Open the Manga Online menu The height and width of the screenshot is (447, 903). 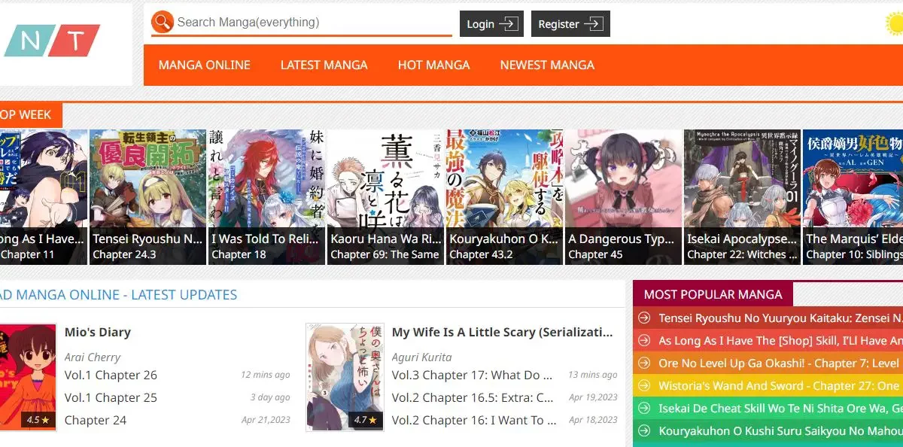click(205, 65)
